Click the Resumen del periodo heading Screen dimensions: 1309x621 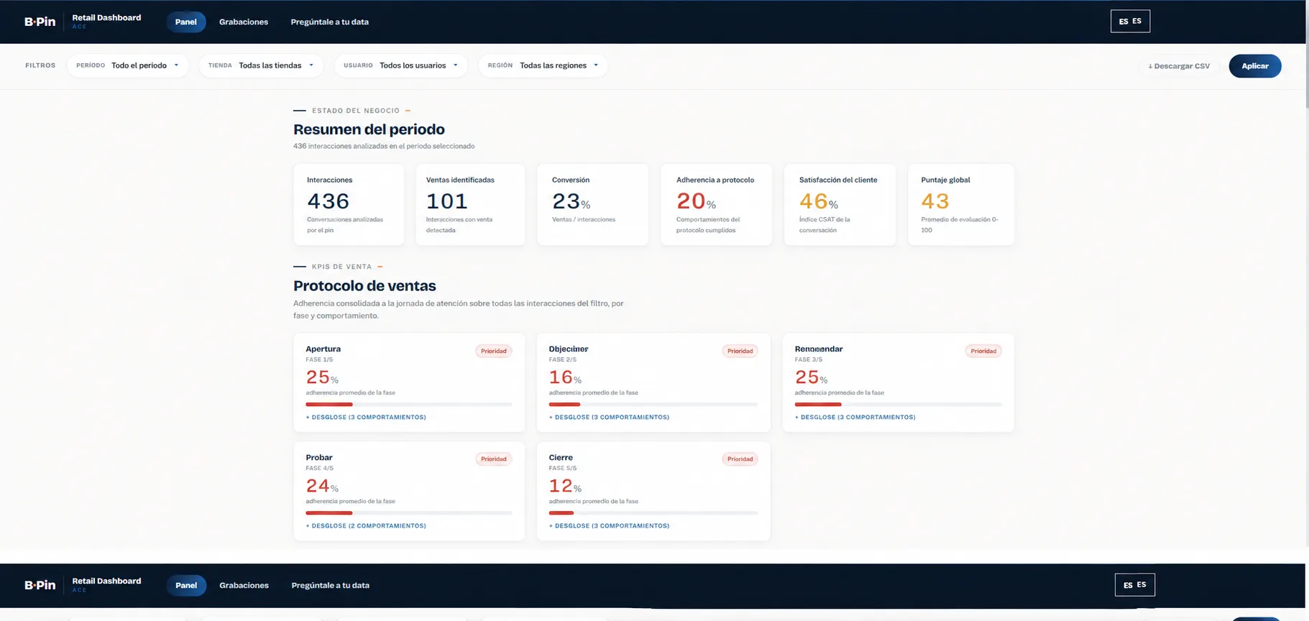tap(369, 129)
